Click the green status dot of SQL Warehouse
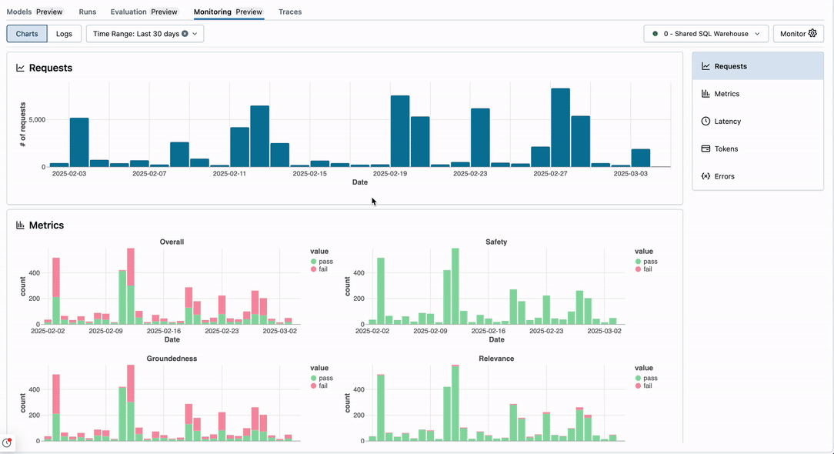The image size is (834, 454). tap(656, 34)
